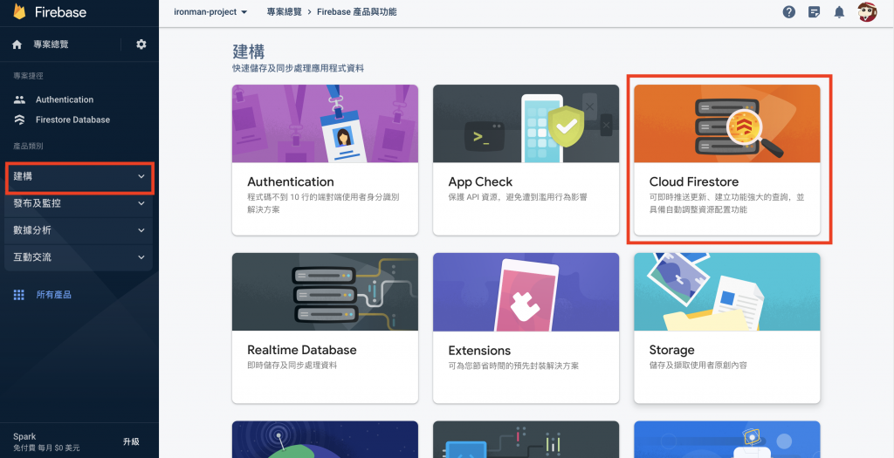Open 所有產品 link
Screen dimensions: 894x458
click(53, 295)
